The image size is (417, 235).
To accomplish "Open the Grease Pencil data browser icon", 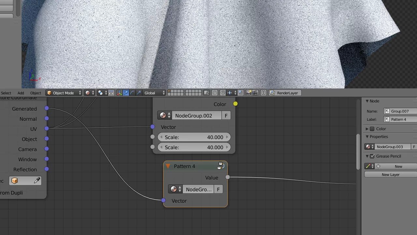I will [x=369, y=166].
